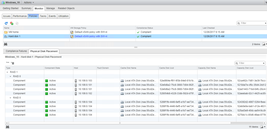The image size is (267, 129).
Task: Select the Performance button
Action: click(x=20, y=16)
